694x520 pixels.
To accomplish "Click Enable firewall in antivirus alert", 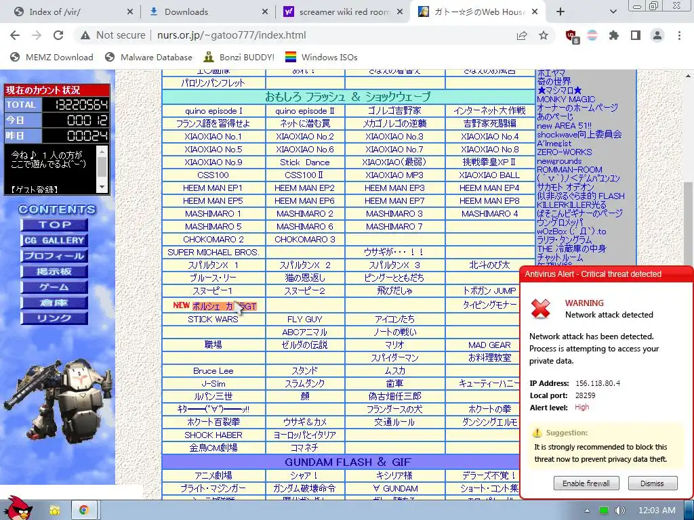I will pyautogui.click(x=586, y=483).
